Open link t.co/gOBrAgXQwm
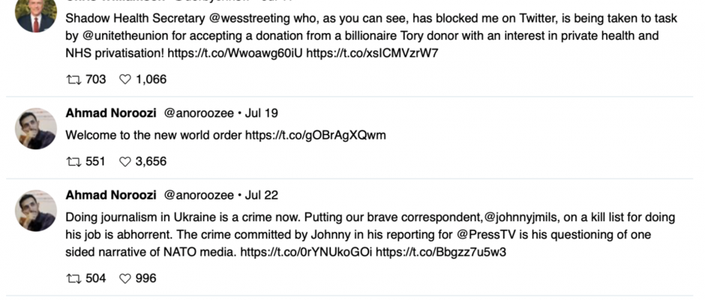This screenshot has width=705, height=300. tap(315, 136)
